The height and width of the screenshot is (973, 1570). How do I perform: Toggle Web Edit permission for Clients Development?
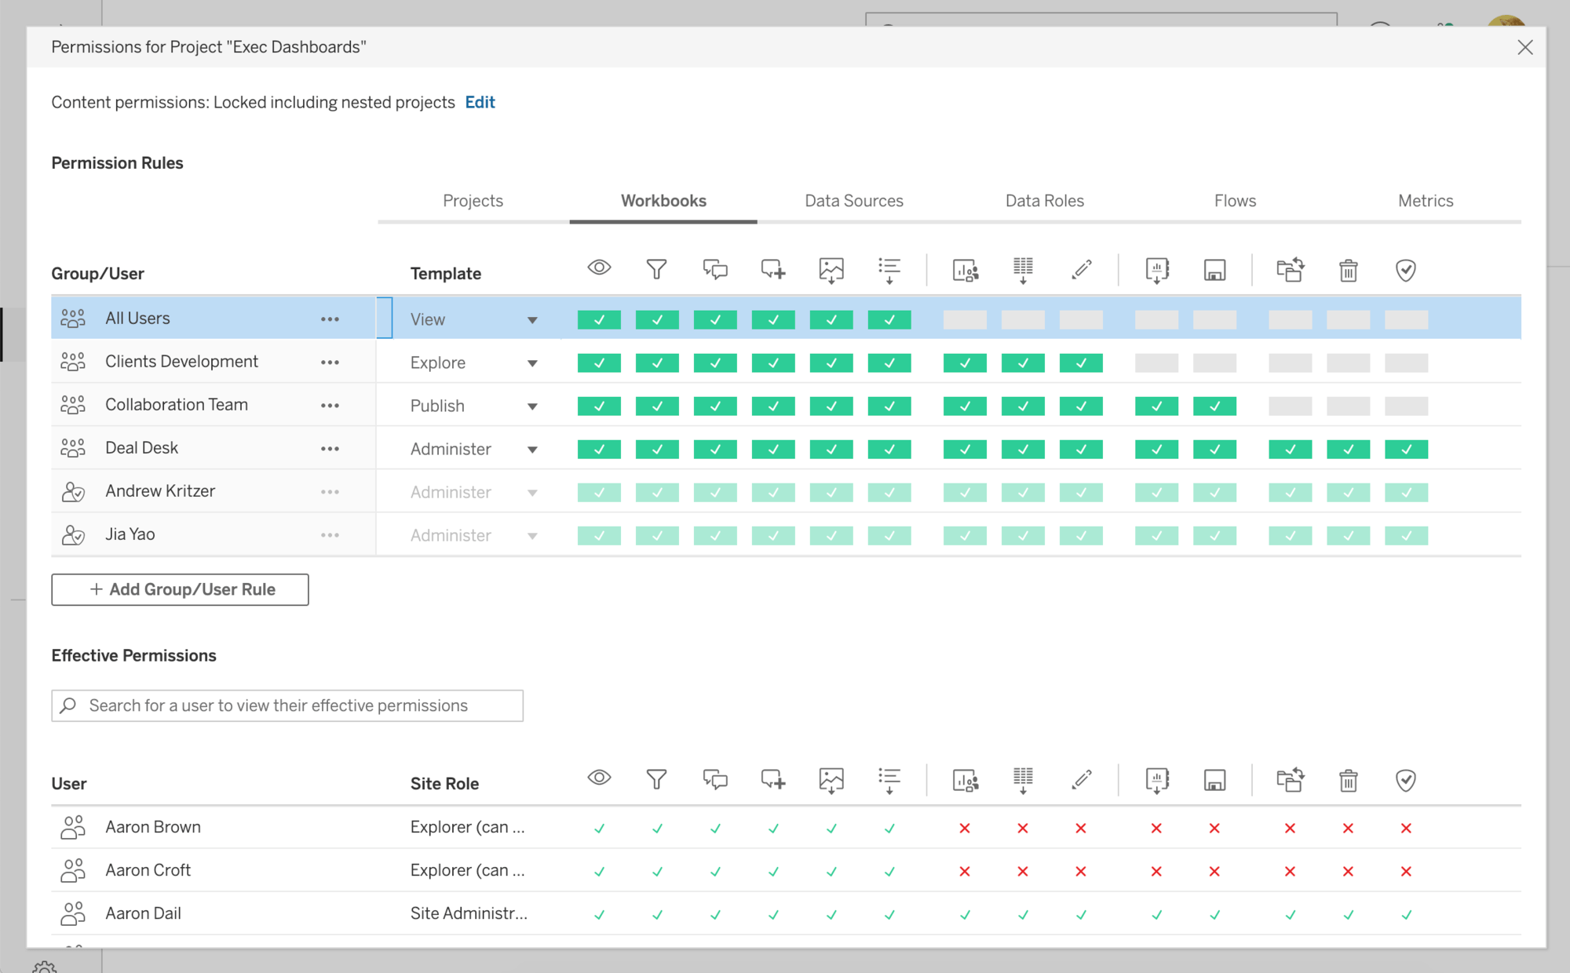(1081, 363)
